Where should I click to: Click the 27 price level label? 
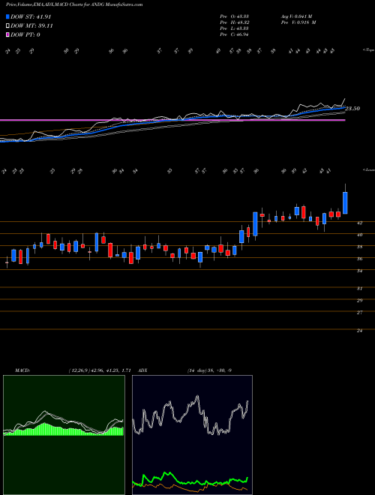(359, 313)
